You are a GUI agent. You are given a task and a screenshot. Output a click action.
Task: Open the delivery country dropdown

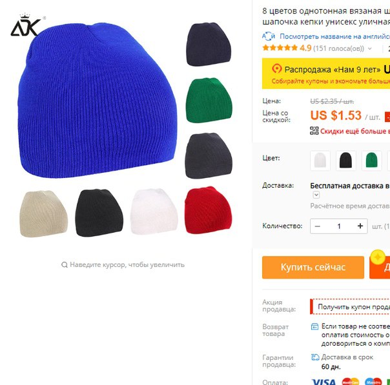(316, 195)
